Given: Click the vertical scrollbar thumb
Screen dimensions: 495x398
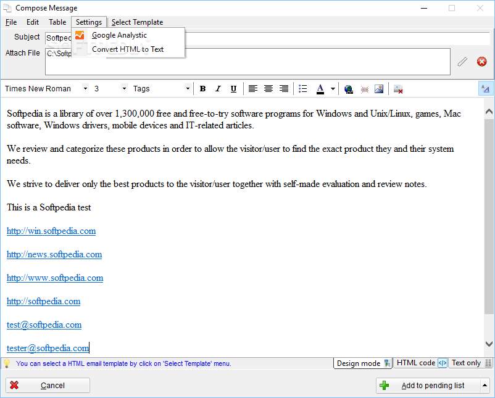Looking at the screenshot, I should [489, 216].
